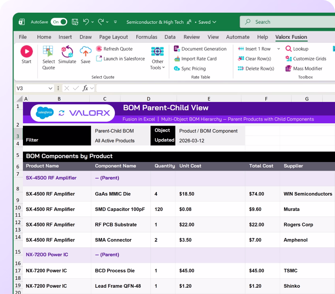Click the $9.60 total cost cell

(263, 209)
